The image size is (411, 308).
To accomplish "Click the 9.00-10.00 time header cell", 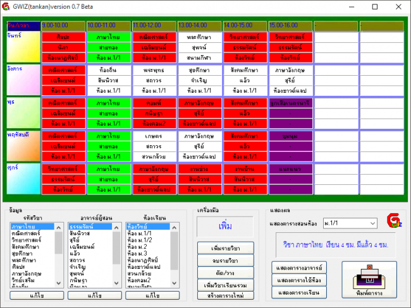I will point(63,25).
